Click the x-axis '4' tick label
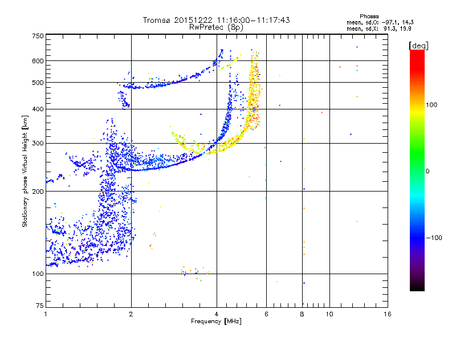The width and height of the screenshot is (456, 342). click(217, 314)
